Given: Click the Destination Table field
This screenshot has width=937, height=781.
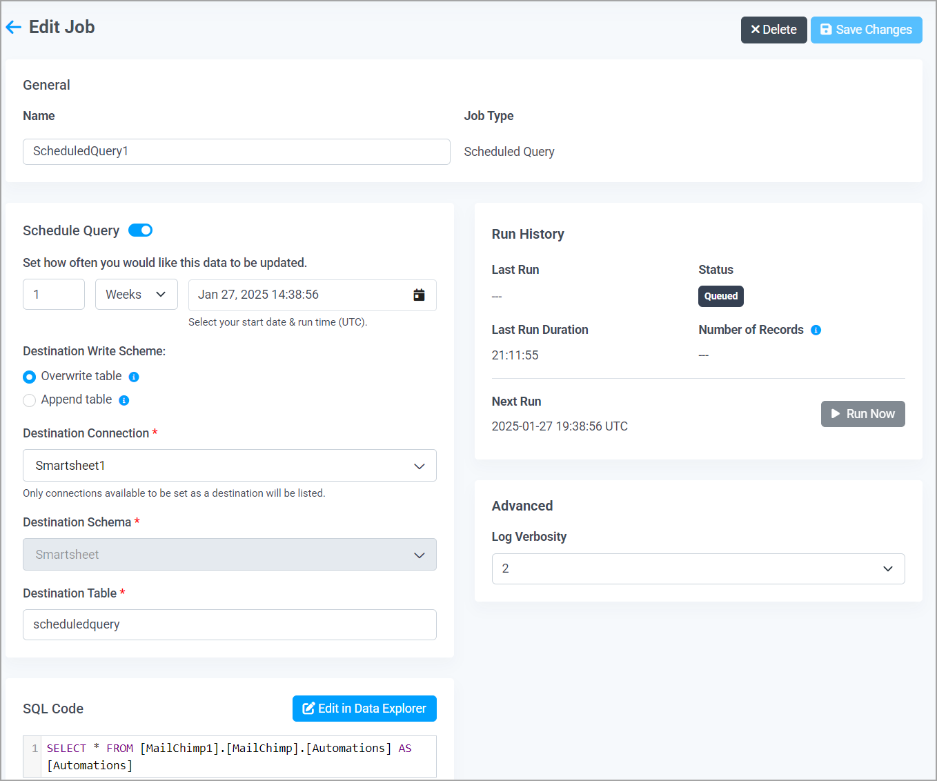Looking at the screenshot, I should tap(229, 624).
